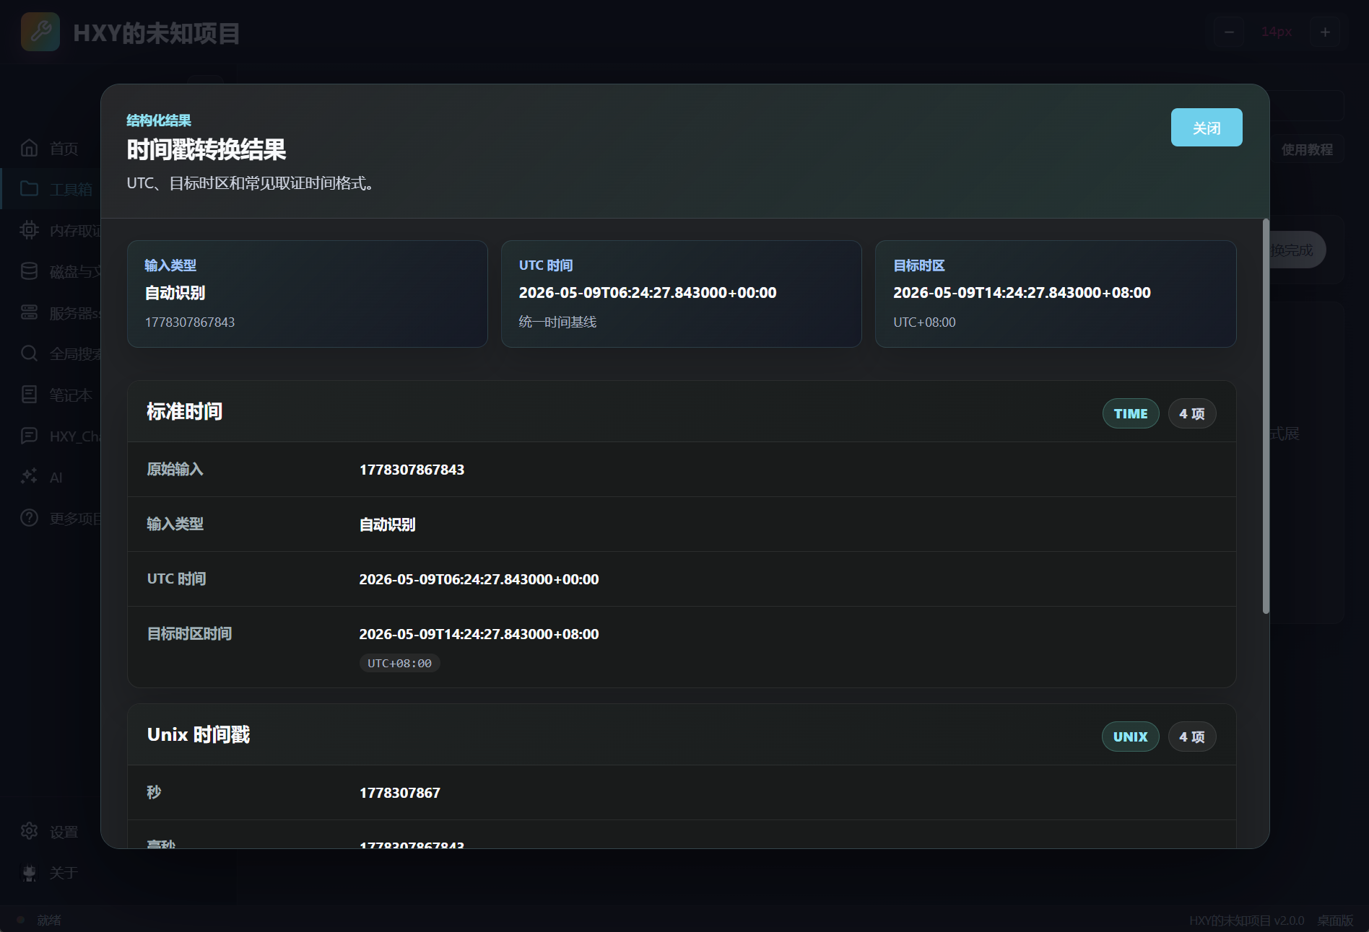Click the 4 项 count badge beside TIME

[1192, 413]
